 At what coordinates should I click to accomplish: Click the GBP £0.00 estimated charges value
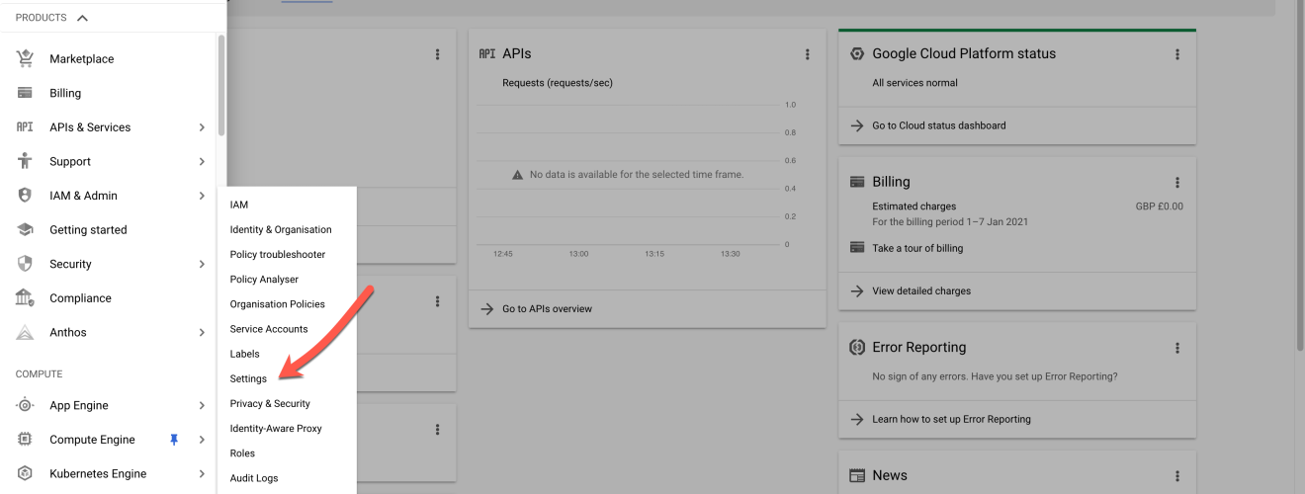(1159, 206)
